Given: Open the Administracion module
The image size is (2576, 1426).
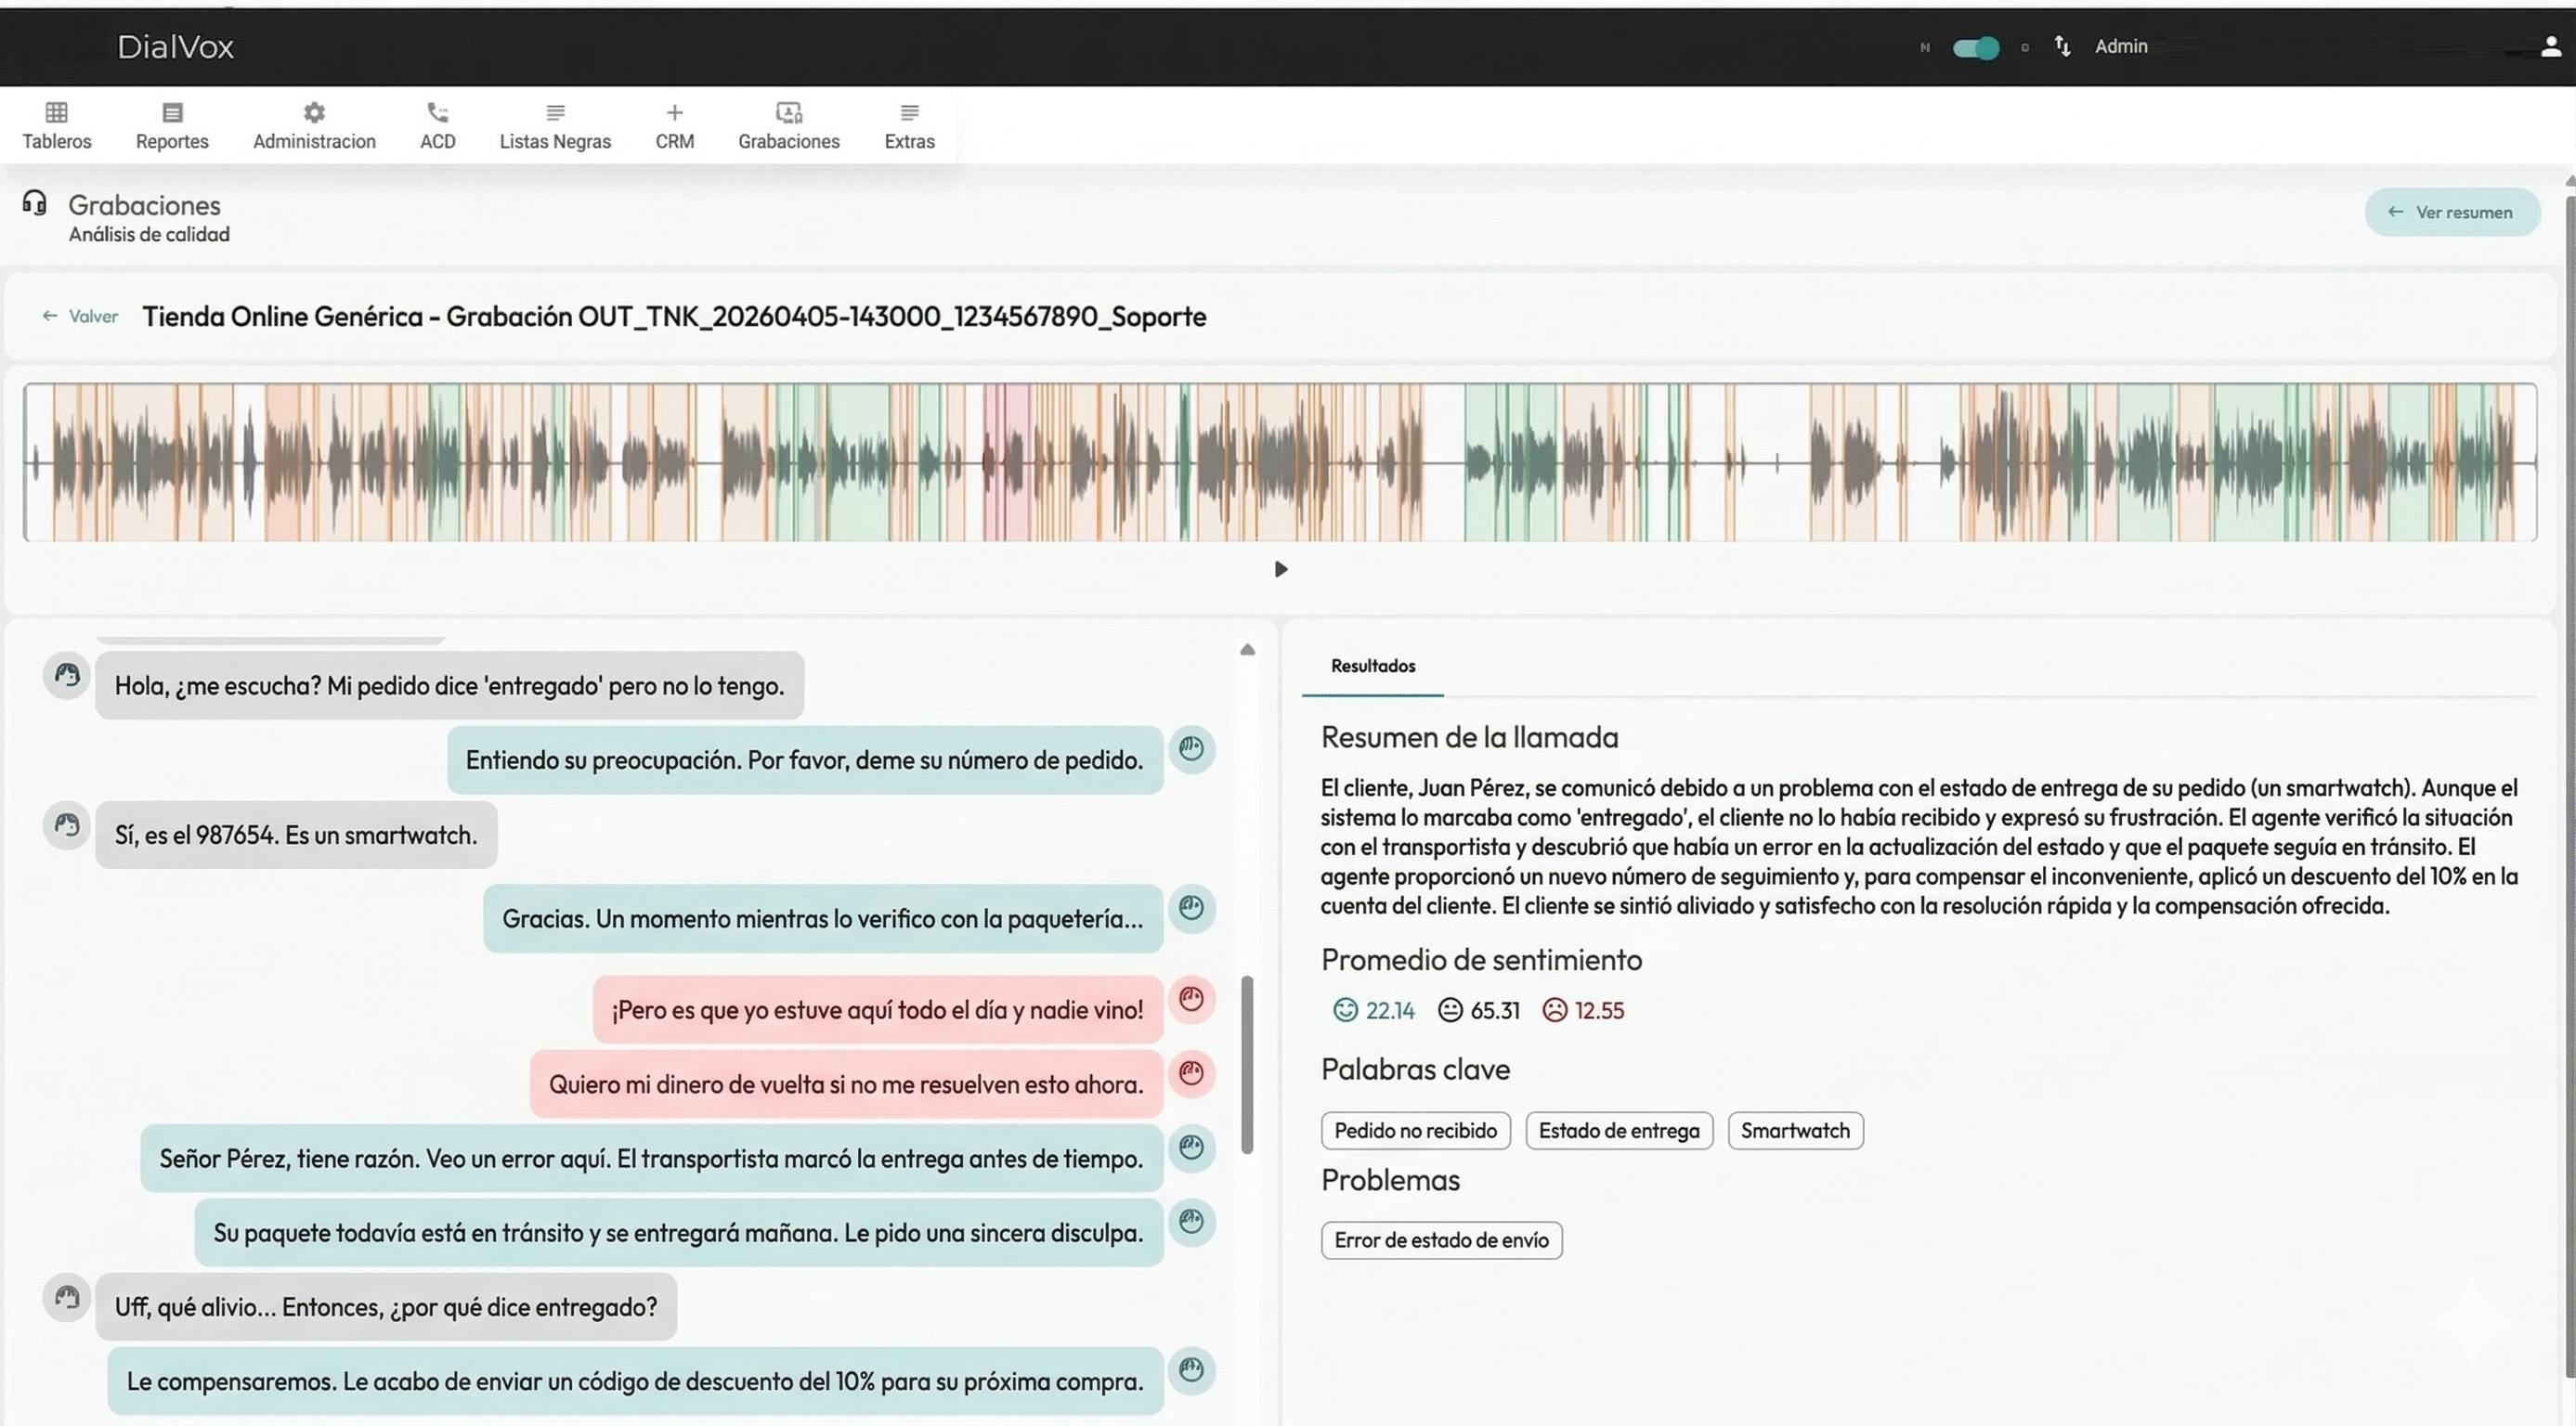Looking at the screenshot, I should [x=313, y=124].
